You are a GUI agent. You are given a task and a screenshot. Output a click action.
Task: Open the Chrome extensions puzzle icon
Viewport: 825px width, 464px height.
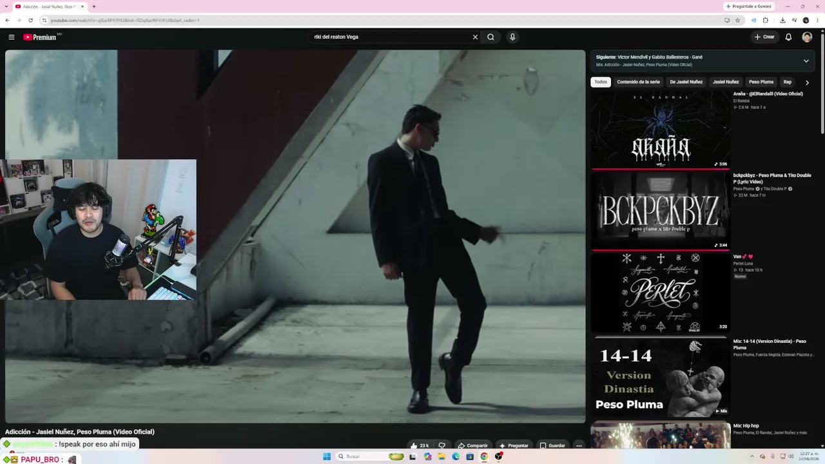766,20
